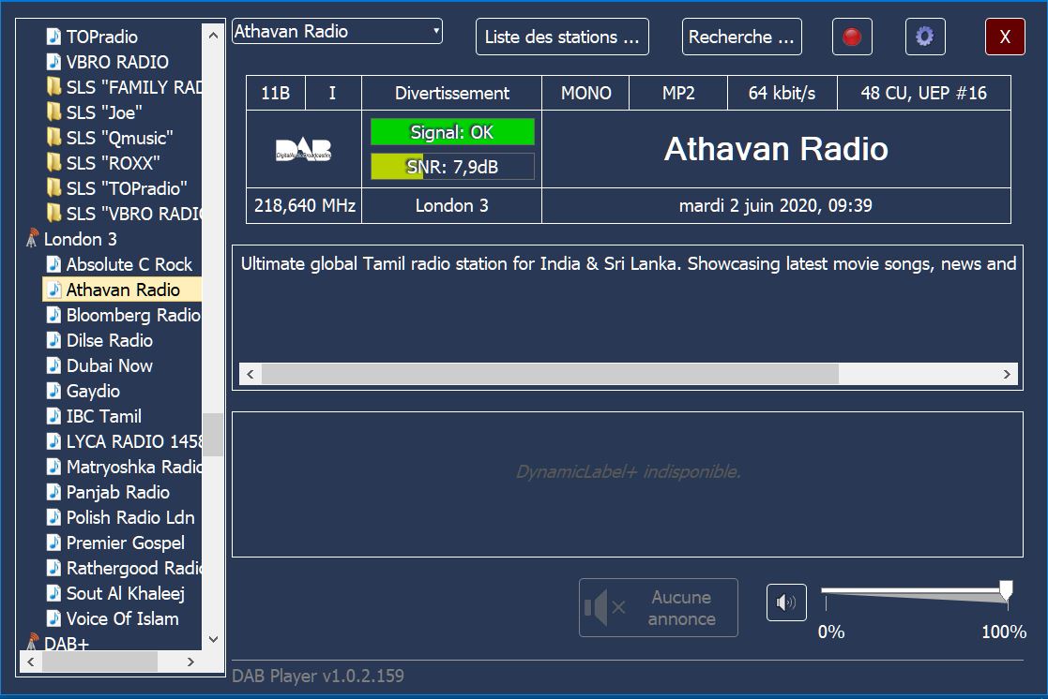Screen dimensions: 1048x699
Task: Click the station list scroll-right arrow
Action: coord(190,662)
